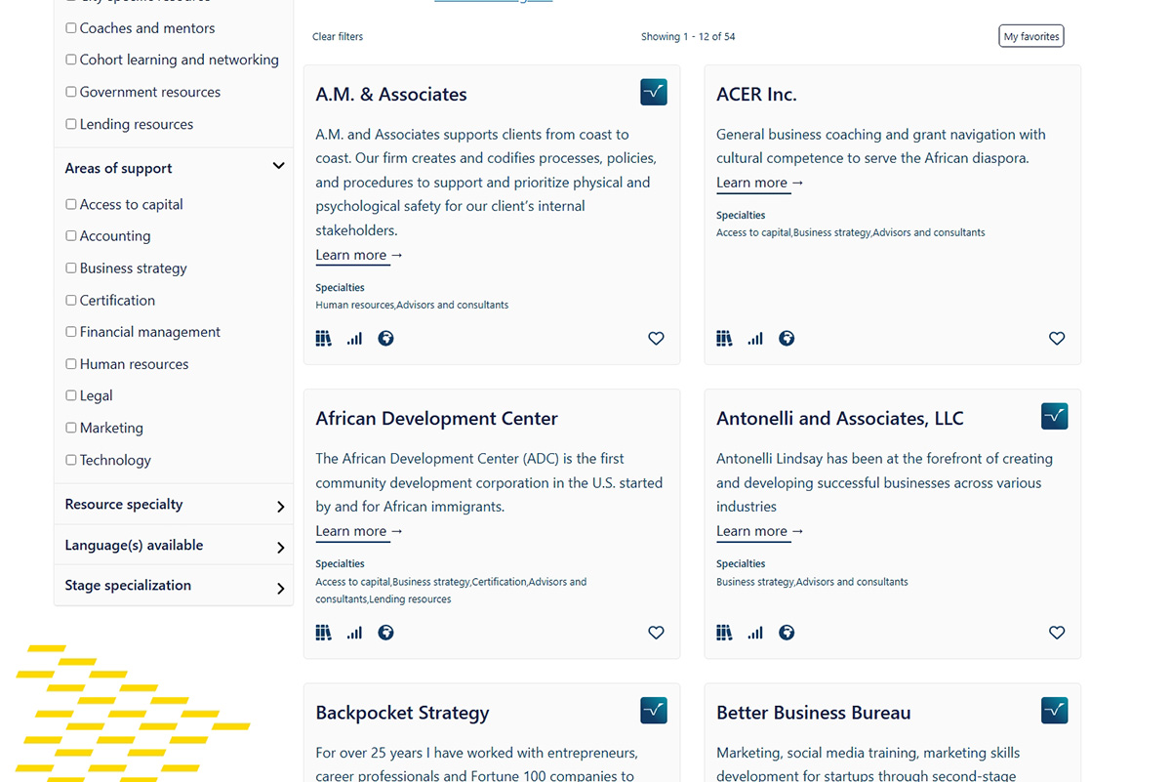Collapse the Areas of support section
Viewport: 1171px width, 782px height.
pos(279,166)
